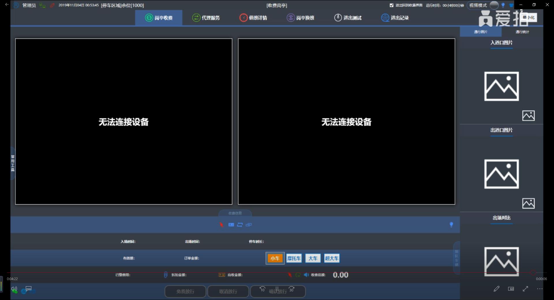Viewport: 554px width, 300px height.
Task: Switch to the 通行统计 tab
Action: [x=522, y=32]
